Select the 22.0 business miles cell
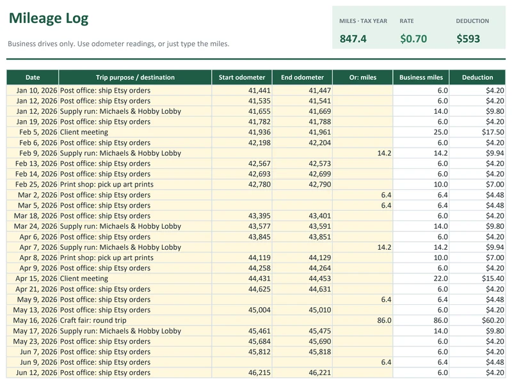This screenshot has width=512, height=384. click(x=421, y=279)
